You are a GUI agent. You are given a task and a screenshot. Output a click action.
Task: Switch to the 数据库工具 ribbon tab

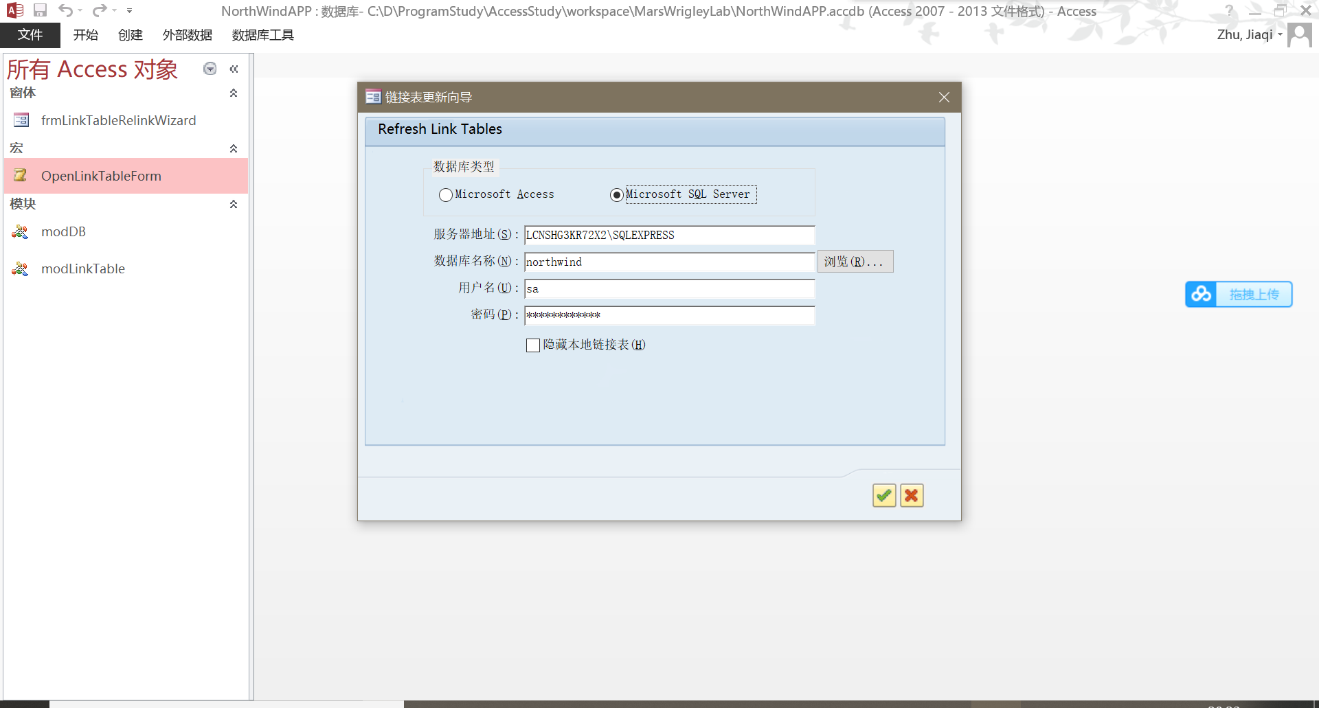tap(263, 35)
